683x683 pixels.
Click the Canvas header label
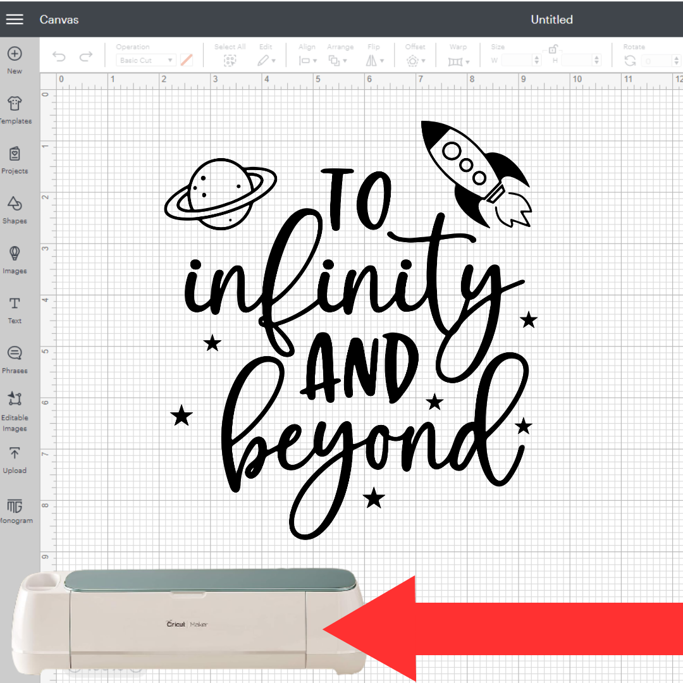(59, 20)
